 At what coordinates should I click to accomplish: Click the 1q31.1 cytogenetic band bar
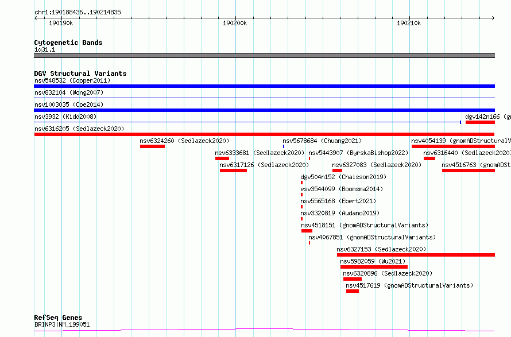(264, 56)
